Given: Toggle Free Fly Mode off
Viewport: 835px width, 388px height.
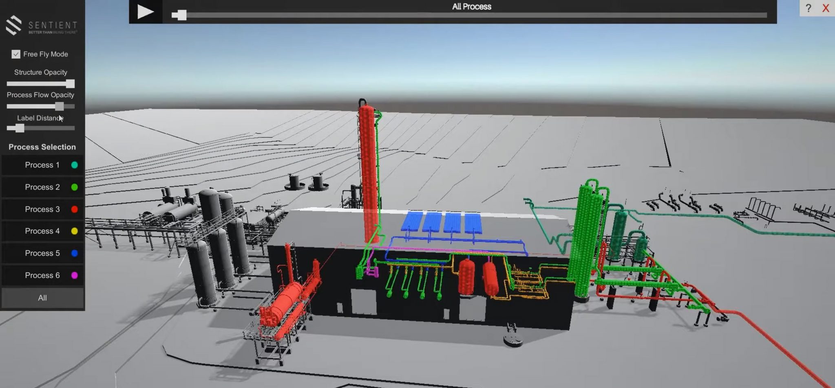Looking at the screenshot, I should (15, 54).
